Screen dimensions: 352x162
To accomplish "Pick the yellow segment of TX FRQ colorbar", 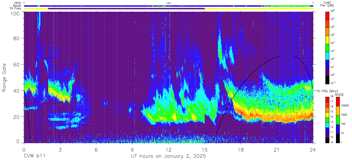I will 327,115.
